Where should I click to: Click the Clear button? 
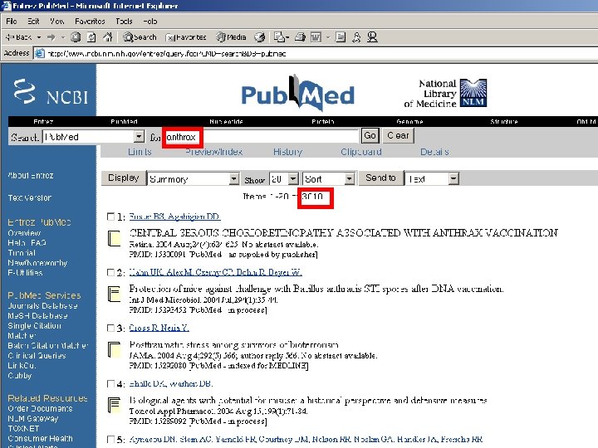coord(398,135)
